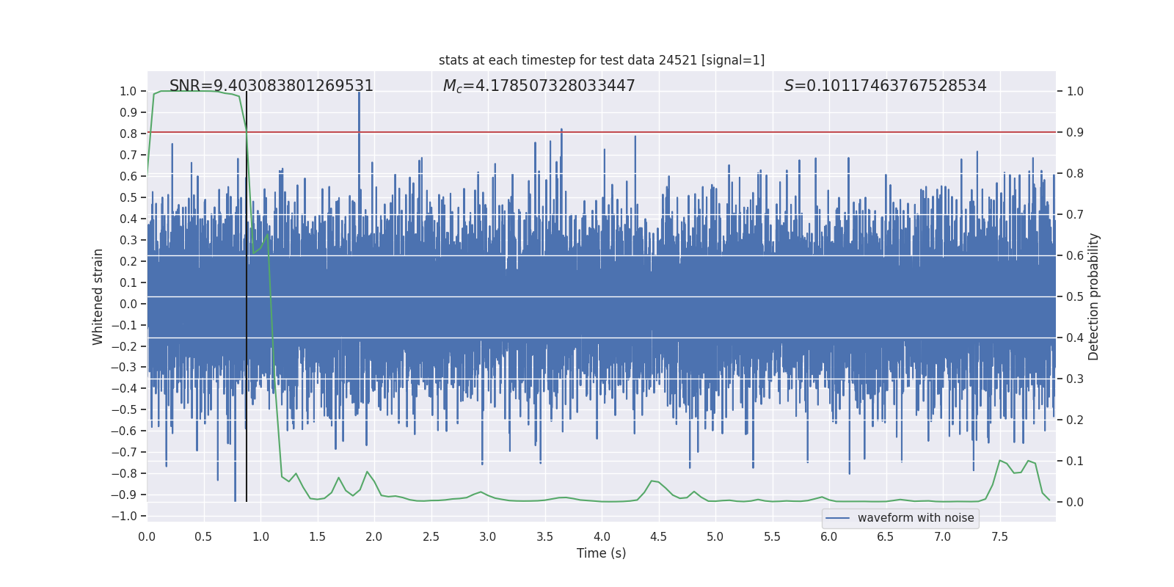The width and height of the screenshot is (1174, 587).
Task: Click the plot title for test data 24521
Action: [601, 60]
